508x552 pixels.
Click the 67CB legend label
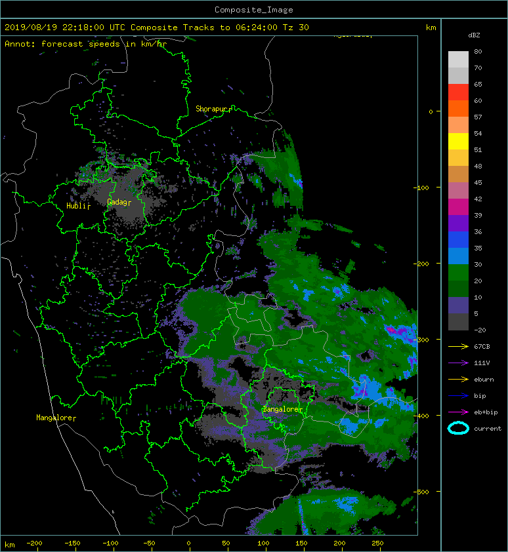coord(482,347)
